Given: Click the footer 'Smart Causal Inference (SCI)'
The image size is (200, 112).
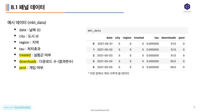Looking at the screenshot, I should click(x=100, y=110).
